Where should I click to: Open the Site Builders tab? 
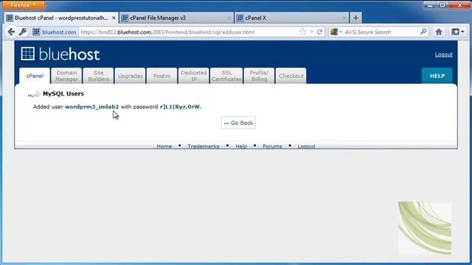tap(98, 76)
